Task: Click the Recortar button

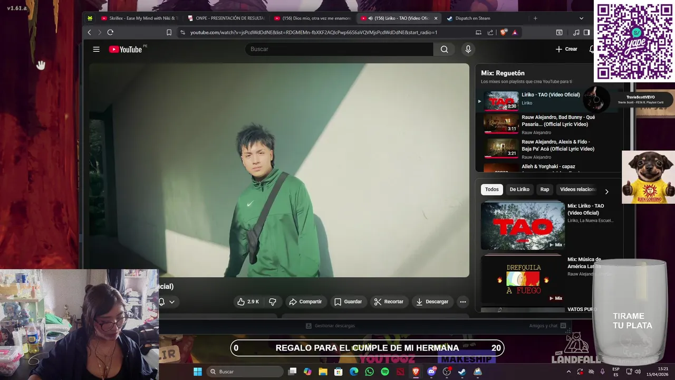Action: point(389,301)
